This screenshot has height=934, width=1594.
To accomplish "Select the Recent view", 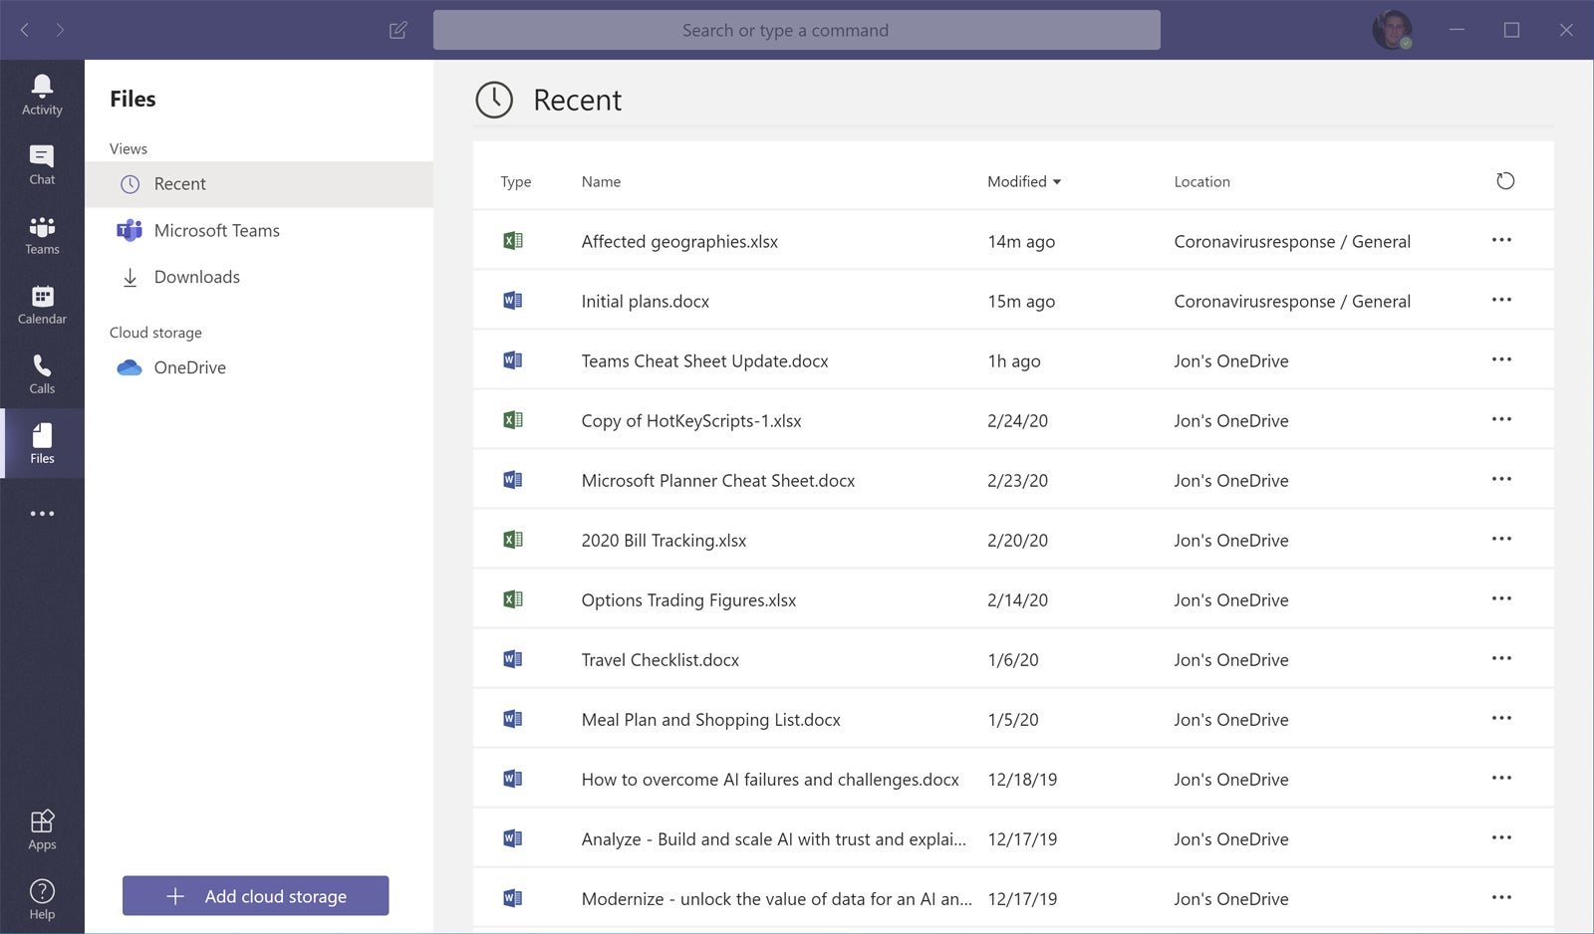I will (x=259, y=184).
